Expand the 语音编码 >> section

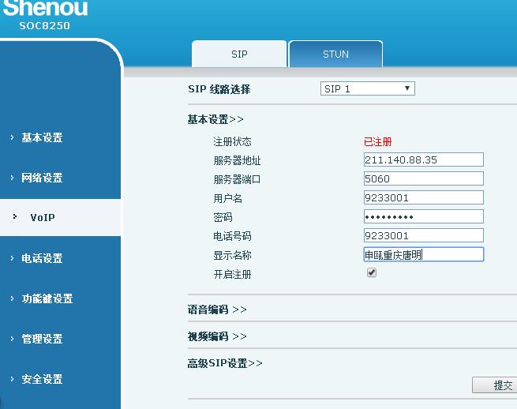pyautogui.click(x=217, y=310)
